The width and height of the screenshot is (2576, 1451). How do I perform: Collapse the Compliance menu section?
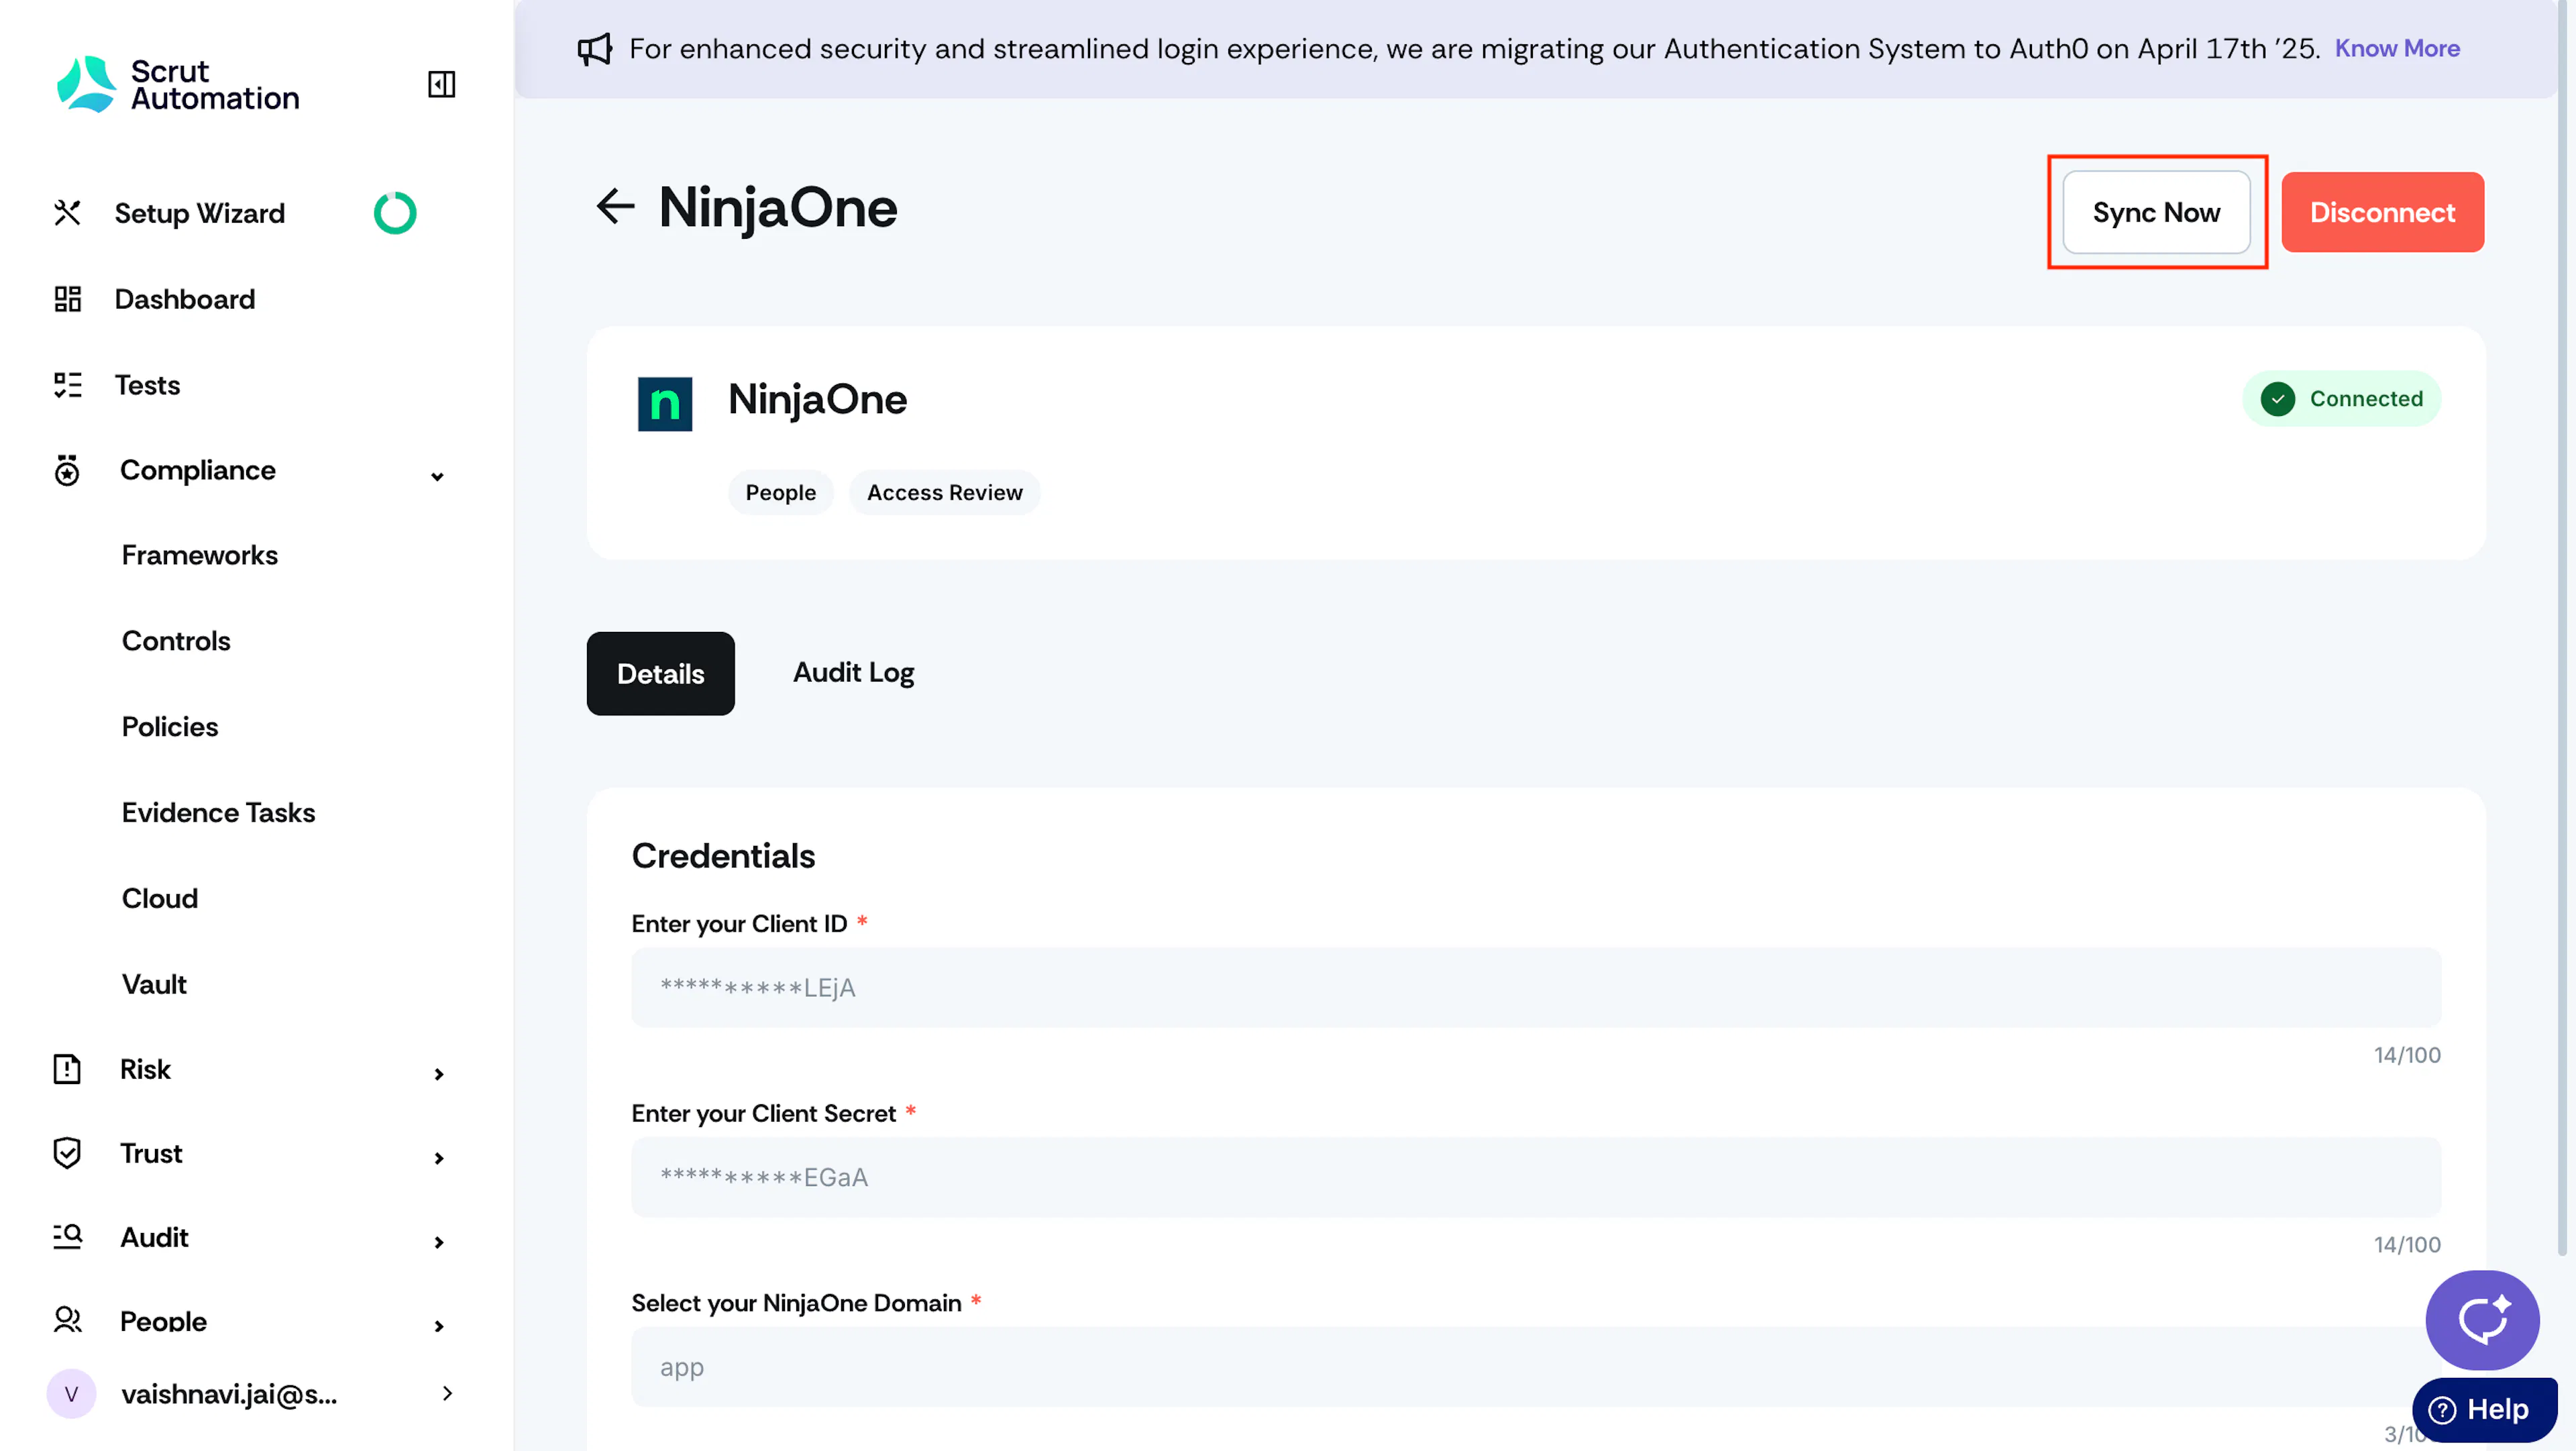pos(437,476)
